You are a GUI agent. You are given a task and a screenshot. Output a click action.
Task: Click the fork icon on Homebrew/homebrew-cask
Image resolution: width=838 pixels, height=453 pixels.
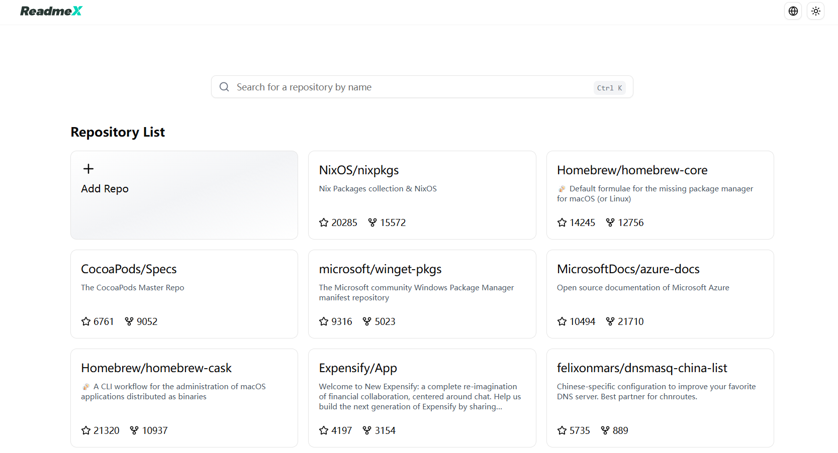(134, 430)
